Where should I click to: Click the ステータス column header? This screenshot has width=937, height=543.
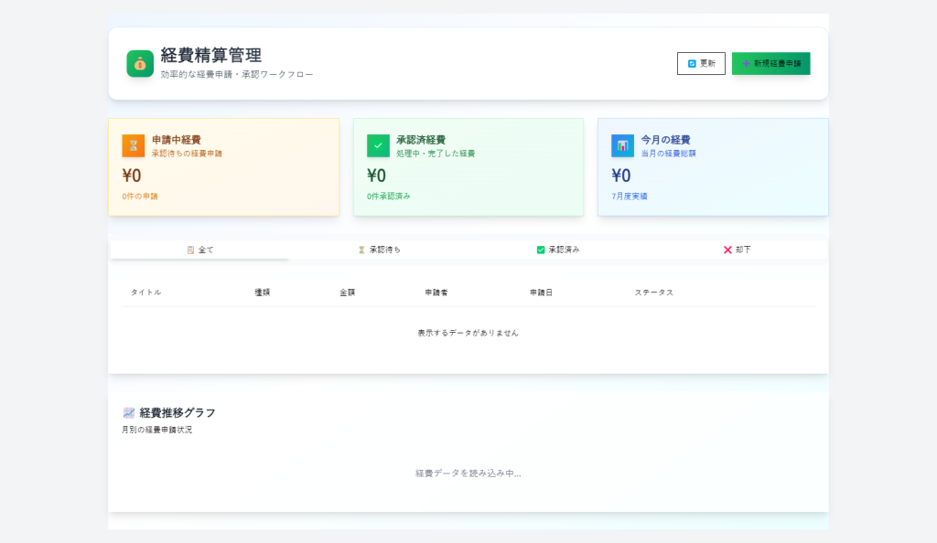[653, 293]
